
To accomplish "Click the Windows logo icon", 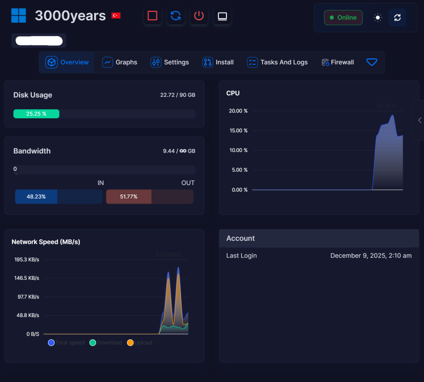I will pyautogui.click(x=19, y=15).
